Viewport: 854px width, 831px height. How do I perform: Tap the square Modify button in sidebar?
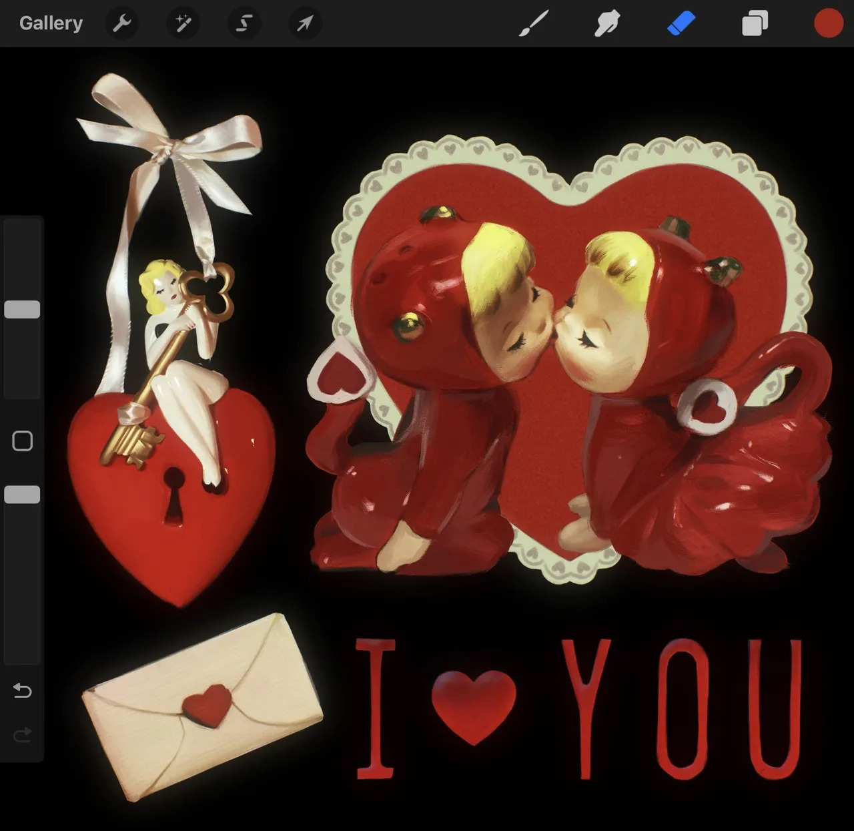pyautogui.click(x=22, y=441)
